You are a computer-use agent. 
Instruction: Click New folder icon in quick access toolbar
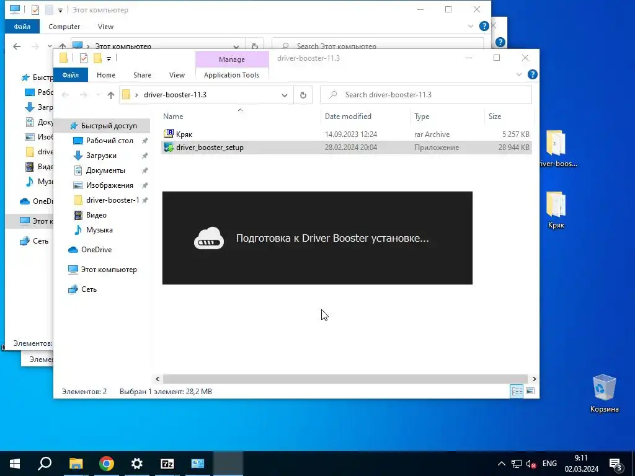[97, 58]
